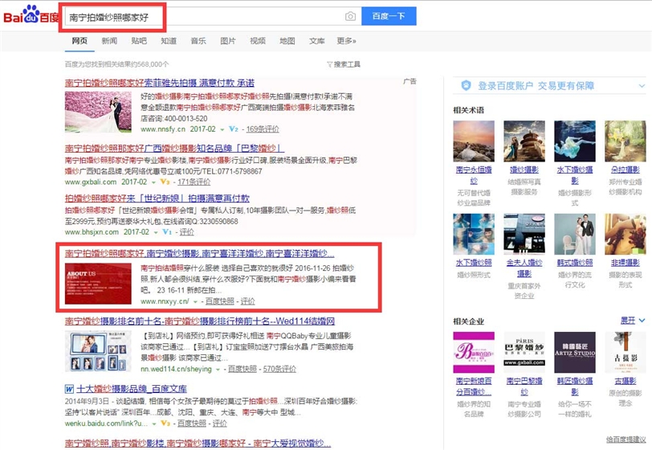
Task: Open 十大婚纱摄影品牌_百度文库 result
Action: (132, 389)
